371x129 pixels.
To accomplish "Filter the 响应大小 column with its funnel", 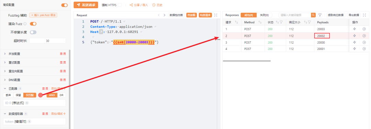I will coord(309,22).
